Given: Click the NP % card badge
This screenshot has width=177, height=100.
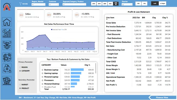Looking at the screenshot, I should coord(77,15).
